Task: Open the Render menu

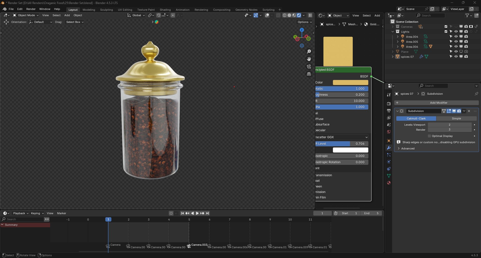Action: pos(31,9)
